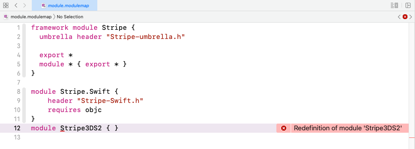Add an editor on the right

coord(408,5)
